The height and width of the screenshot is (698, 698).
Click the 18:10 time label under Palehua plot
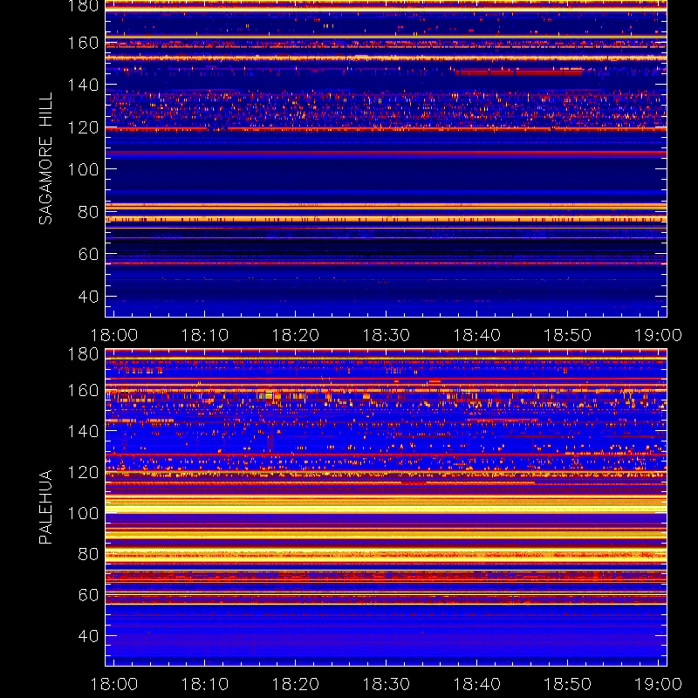[205, 684]
